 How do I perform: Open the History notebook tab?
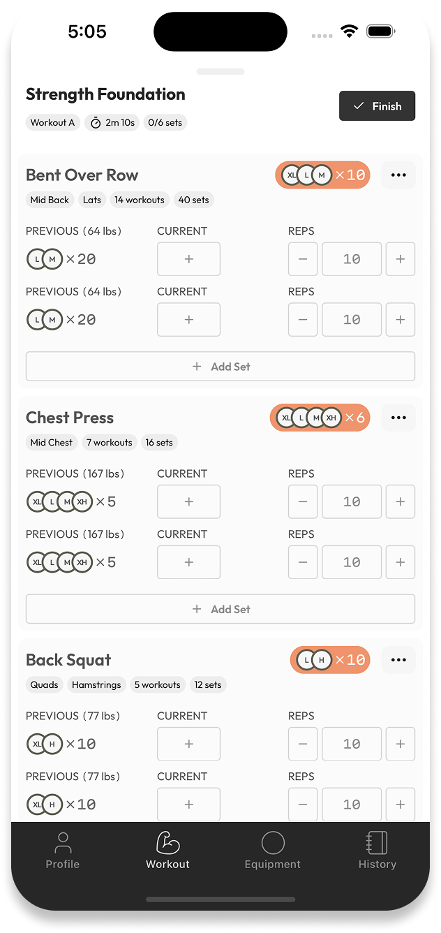click(x=377, y=851)
